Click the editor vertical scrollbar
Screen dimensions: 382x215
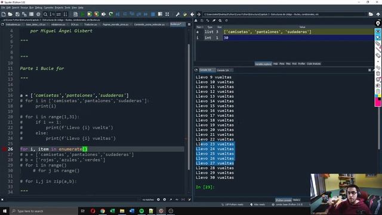point(189,107)
